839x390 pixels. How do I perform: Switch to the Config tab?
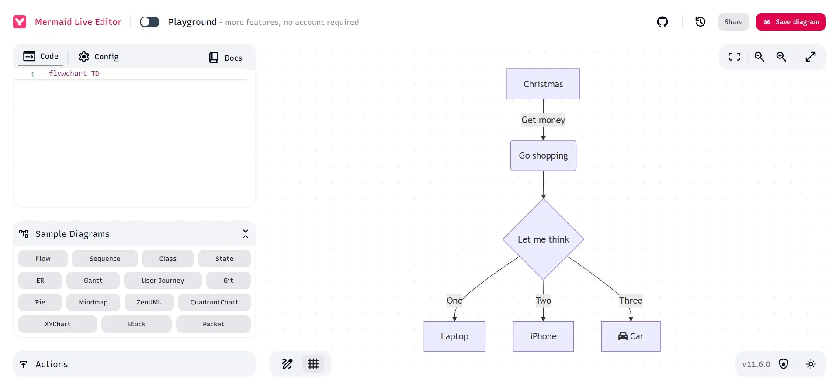tap(99, 57)
